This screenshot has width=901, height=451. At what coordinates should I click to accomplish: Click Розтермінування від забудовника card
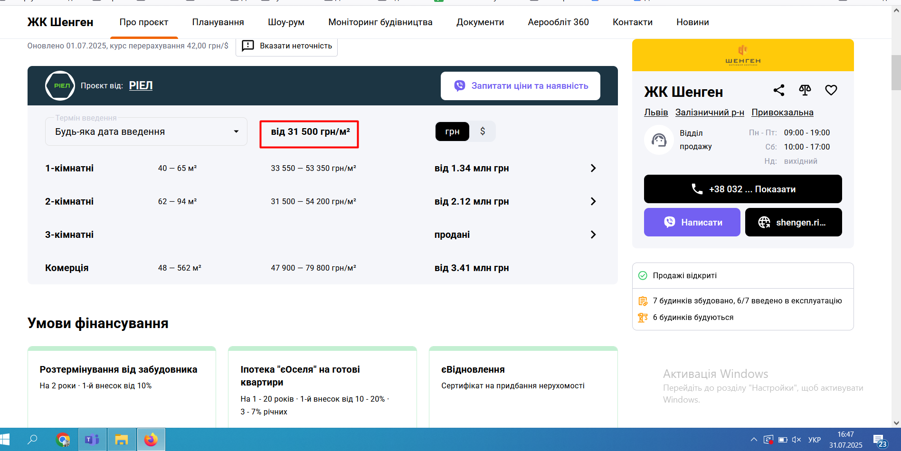pos(122,387)
